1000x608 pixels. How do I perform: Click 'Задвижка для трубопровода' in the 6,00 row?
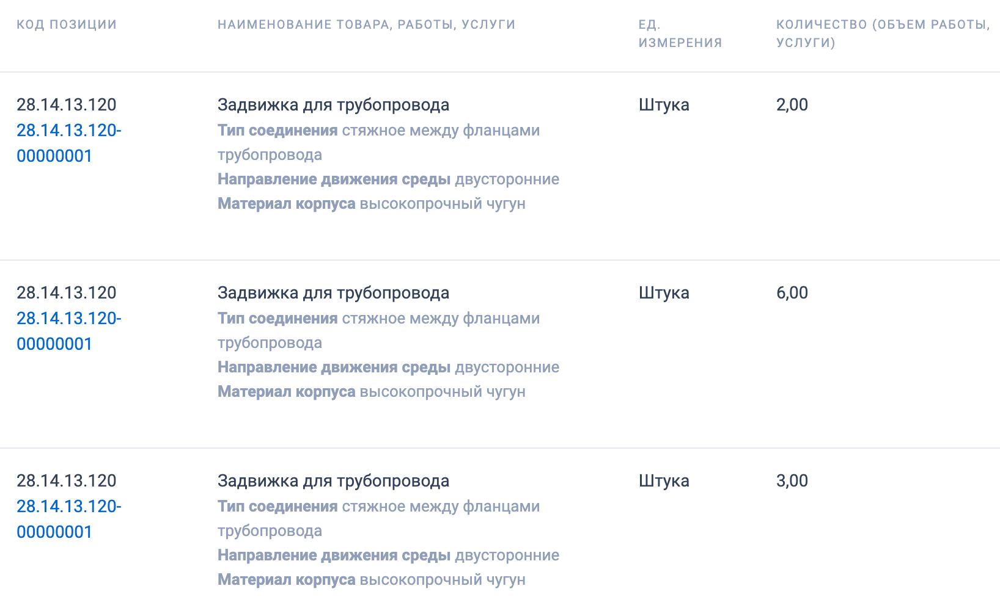pos(333,293)
